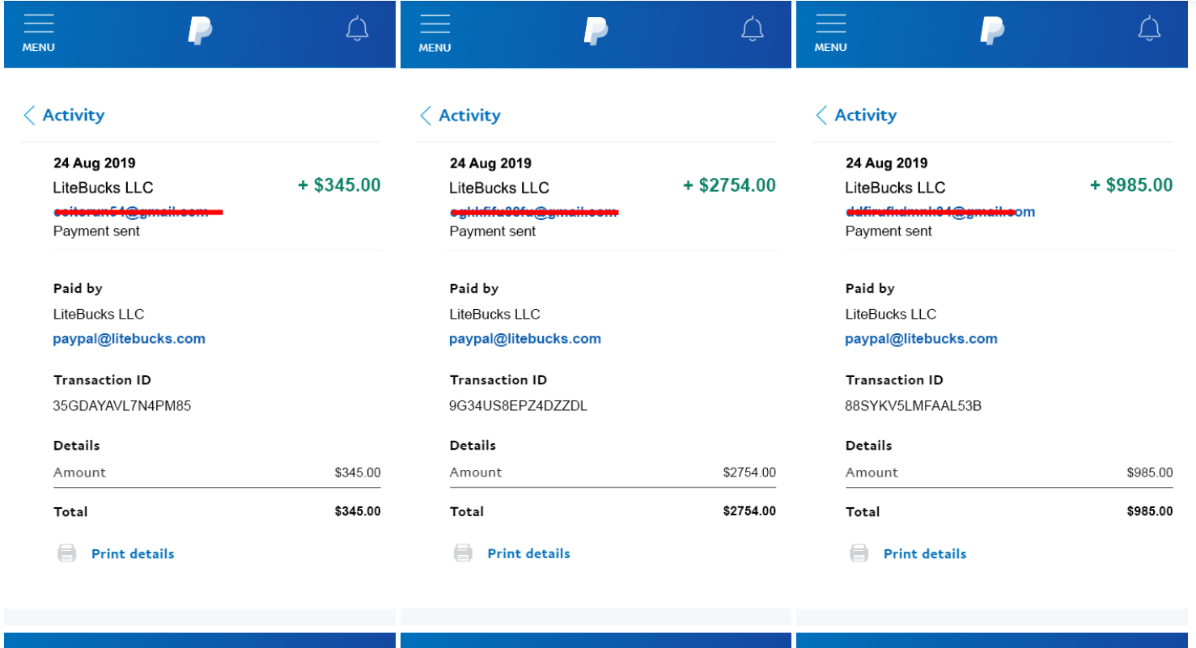The width and height of the screenshot is (1196, 648).
Task: Click Transaction ID heading in $985.00 panel
Action: tap(894, 380)
